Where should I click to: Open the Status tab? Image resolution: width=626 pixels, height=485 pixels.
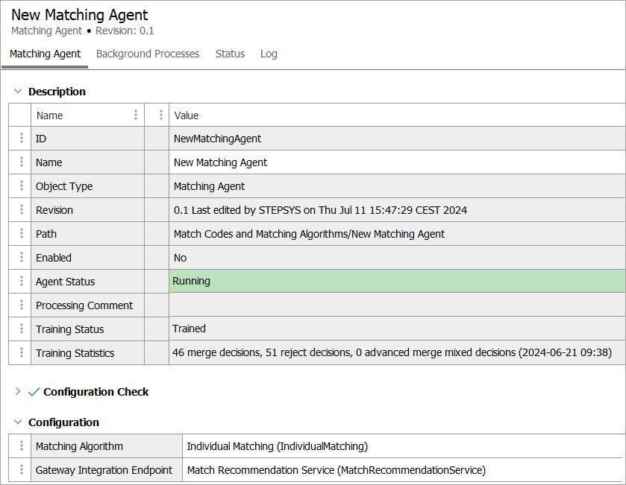230,54
